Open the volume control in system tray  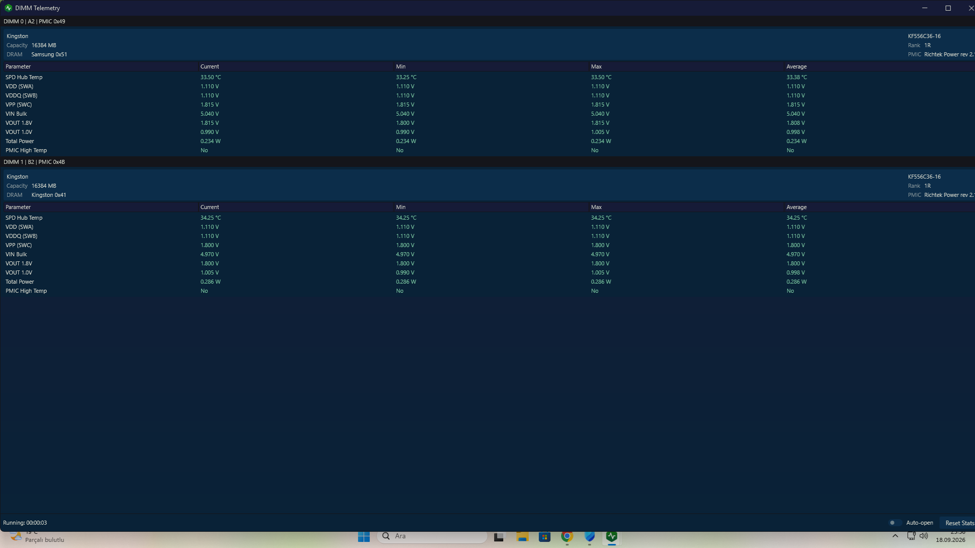924,536
